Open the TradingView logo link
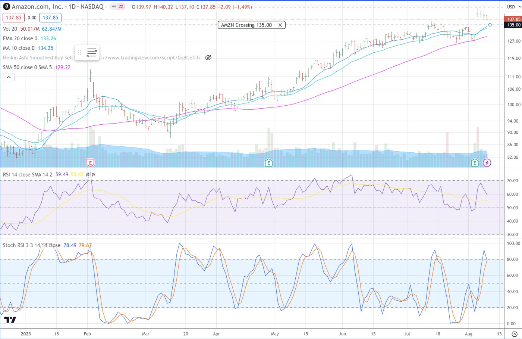The image size is (522, 339). pyautogui.click(x=10, y=320)
